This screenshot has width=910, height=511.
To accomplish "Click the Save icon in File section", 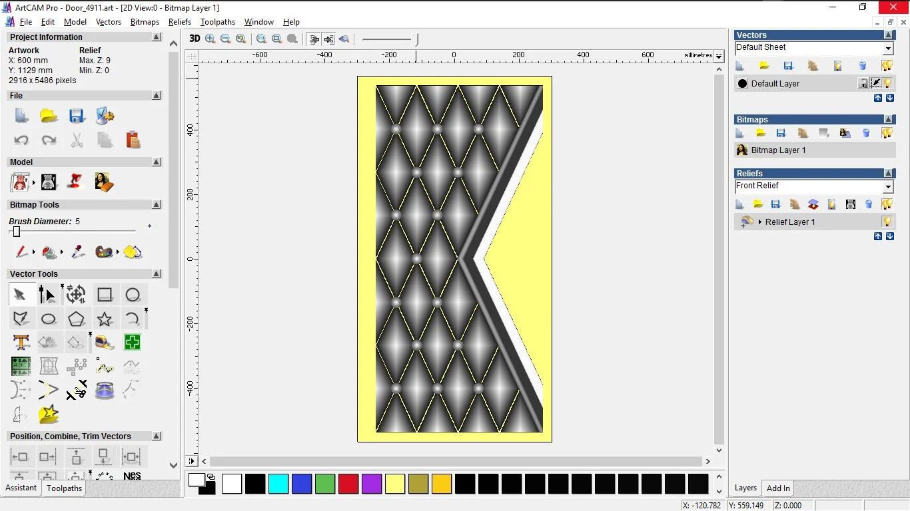I will point(77,116).
